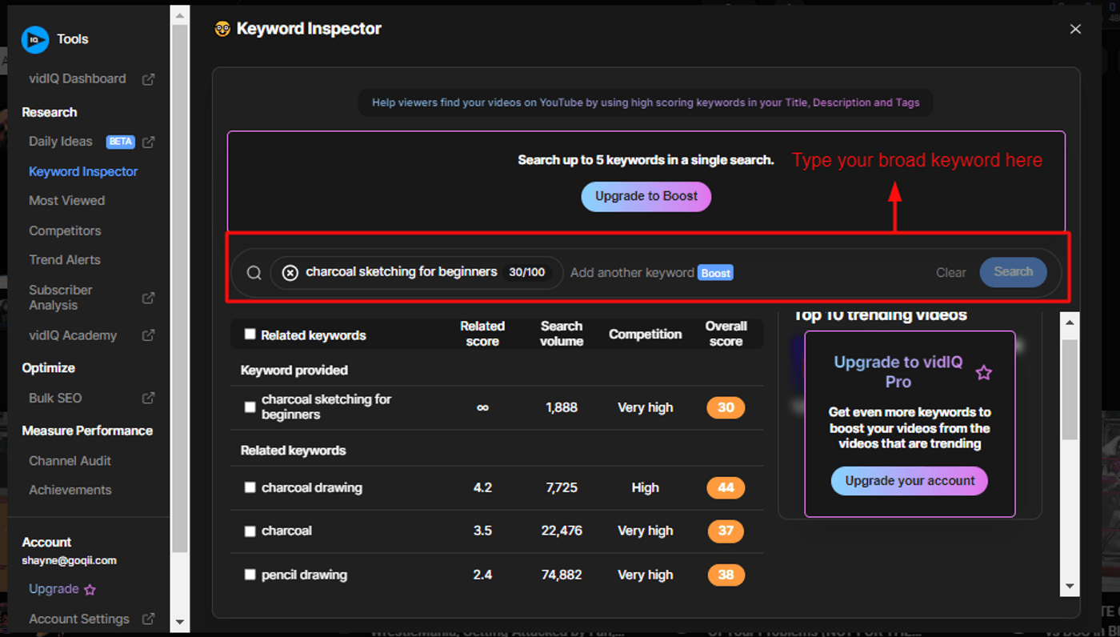The width and height of the screenshot is (1120, 637).
Task: Click external link icon beside Bulk SEO
Action: [x=148, y=398]
